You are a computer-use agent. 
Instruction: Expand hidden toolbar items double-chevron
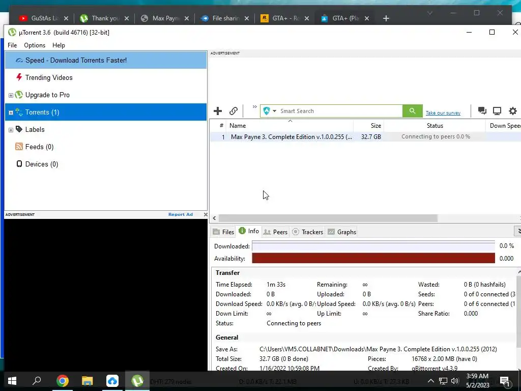(x=254, y=107)
